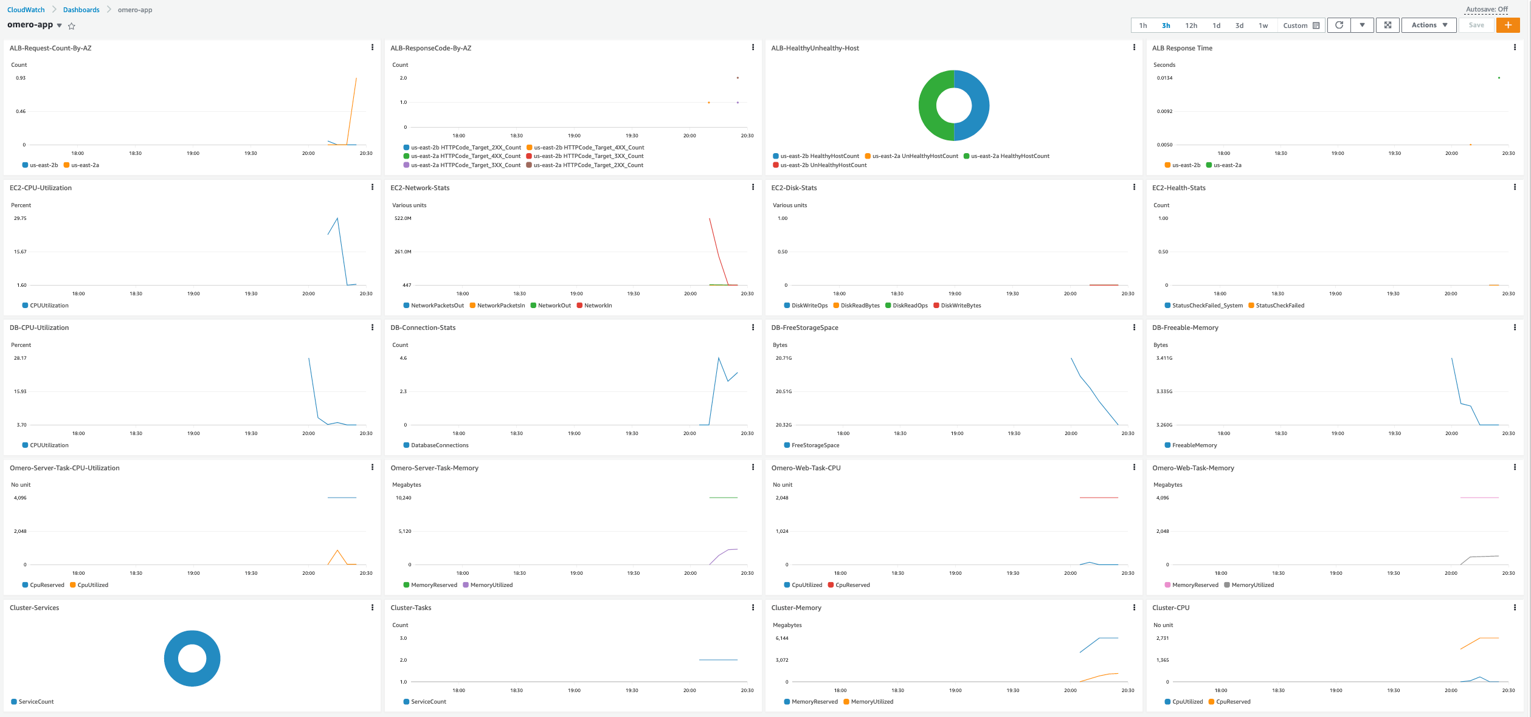Open options menu for EC2-Network-Stats widget
This screenshot has width=1531, height=717.
pyautogui.click(x=753, y=187)
